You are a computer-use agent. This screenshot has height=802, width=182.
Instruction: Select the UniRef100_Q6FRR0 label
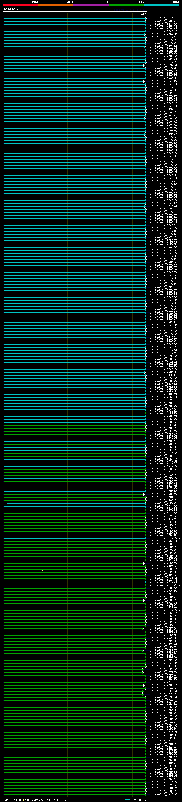[163, 425]
